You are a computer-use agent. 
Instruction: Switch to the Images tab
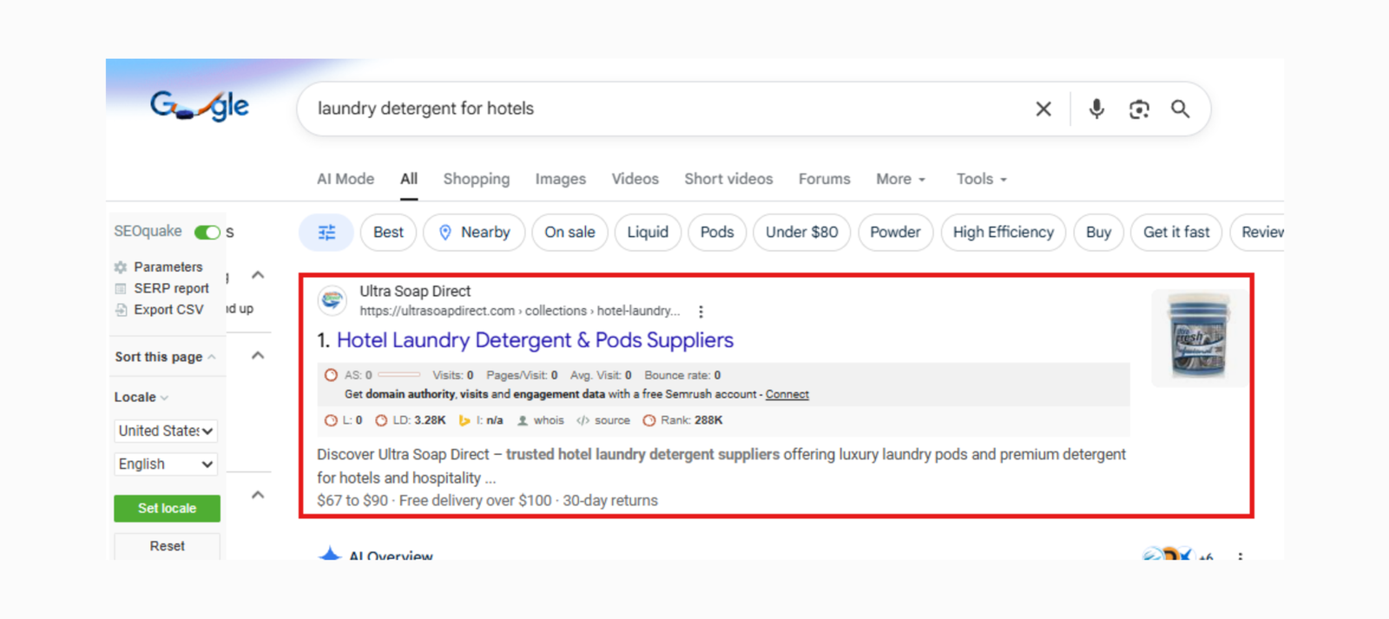pyautogui.click(x=560, y=179)
